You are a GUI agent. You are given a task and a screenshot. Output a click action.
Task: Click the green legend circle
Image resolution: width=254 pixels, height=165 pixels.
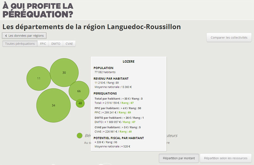pos(80,136)
